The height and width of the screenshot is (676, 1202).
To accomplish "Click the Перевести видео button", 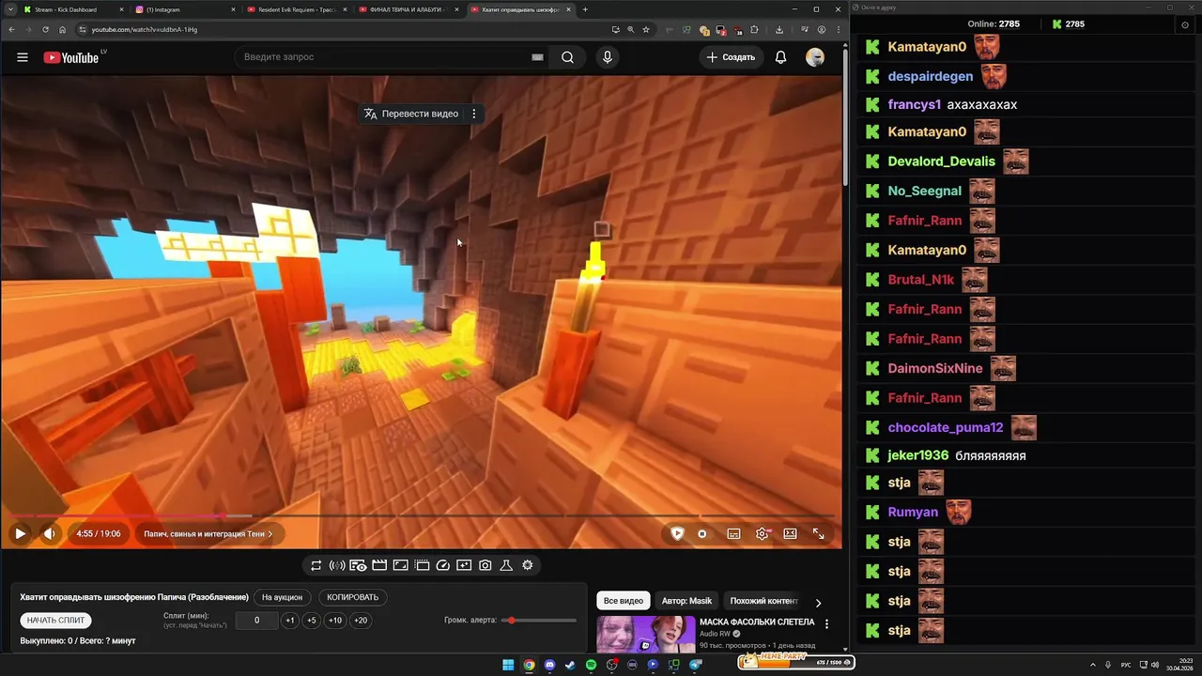I will coord(411,114).
